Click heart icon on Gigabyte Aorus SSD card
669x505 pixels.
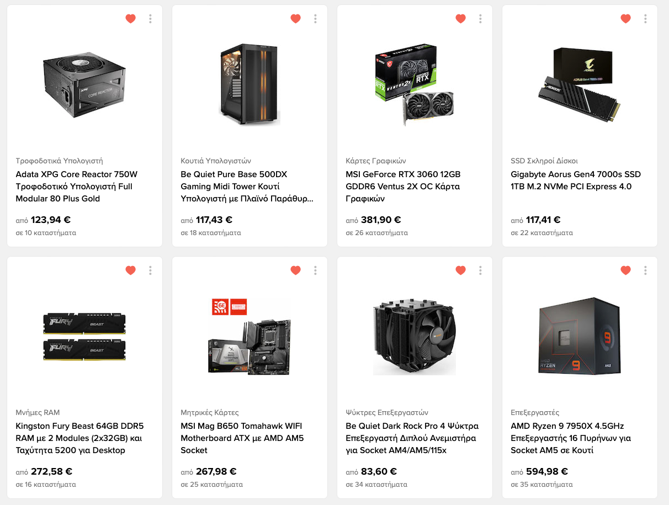point(625,19)
